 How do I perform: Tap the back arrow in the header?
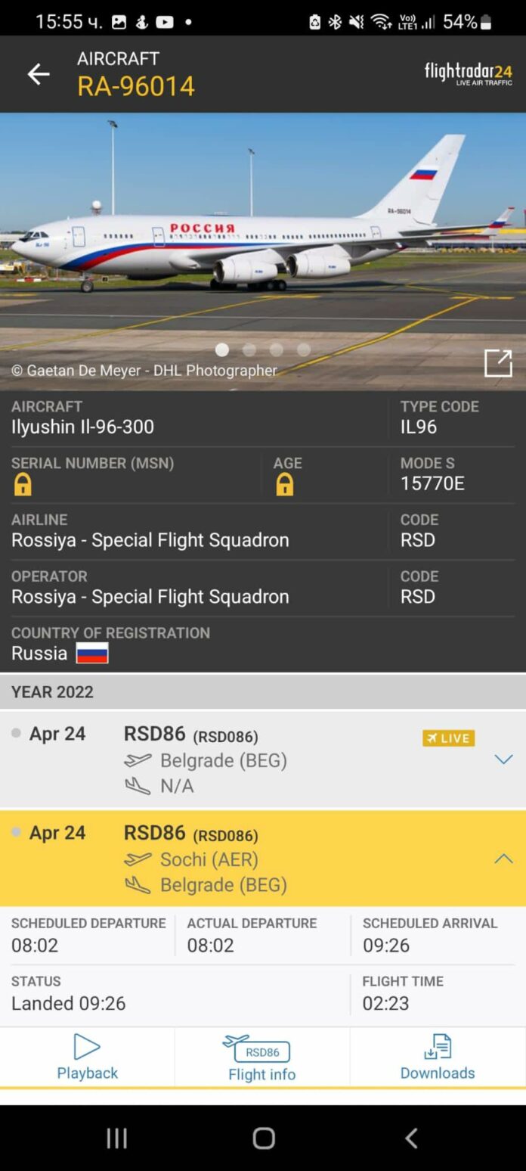pyautogui.click(x=38, y=73)
